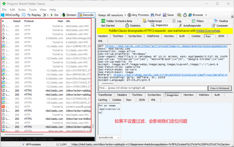Toggle Stream mode
This screenshot has width=234, height=147.
69,15
